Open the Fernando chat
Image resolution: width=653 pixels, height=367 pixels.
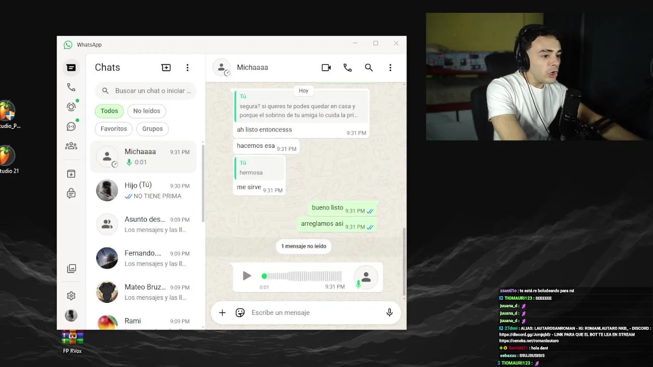click(x=143, y=258)
